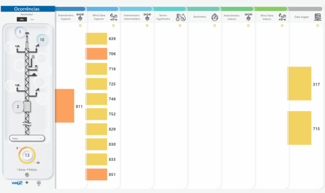325x193 pixels.
Task: Click the Data-logger server icon
Action: 317,17
